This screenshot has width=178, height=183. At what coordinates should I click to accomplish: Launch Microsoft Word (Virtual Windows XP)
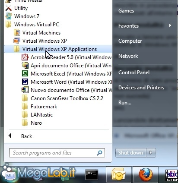tap(67, 82)
